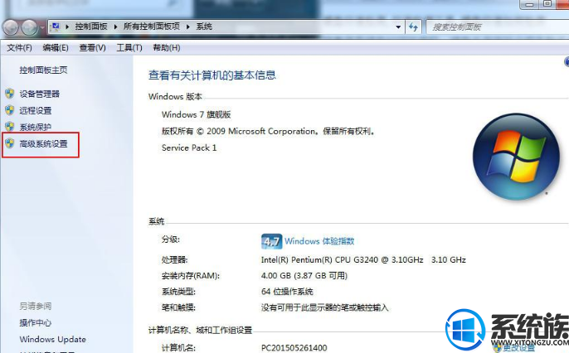Click the refresh icon beside address bar
The image size is (569, 353).
tap(413, 27)
